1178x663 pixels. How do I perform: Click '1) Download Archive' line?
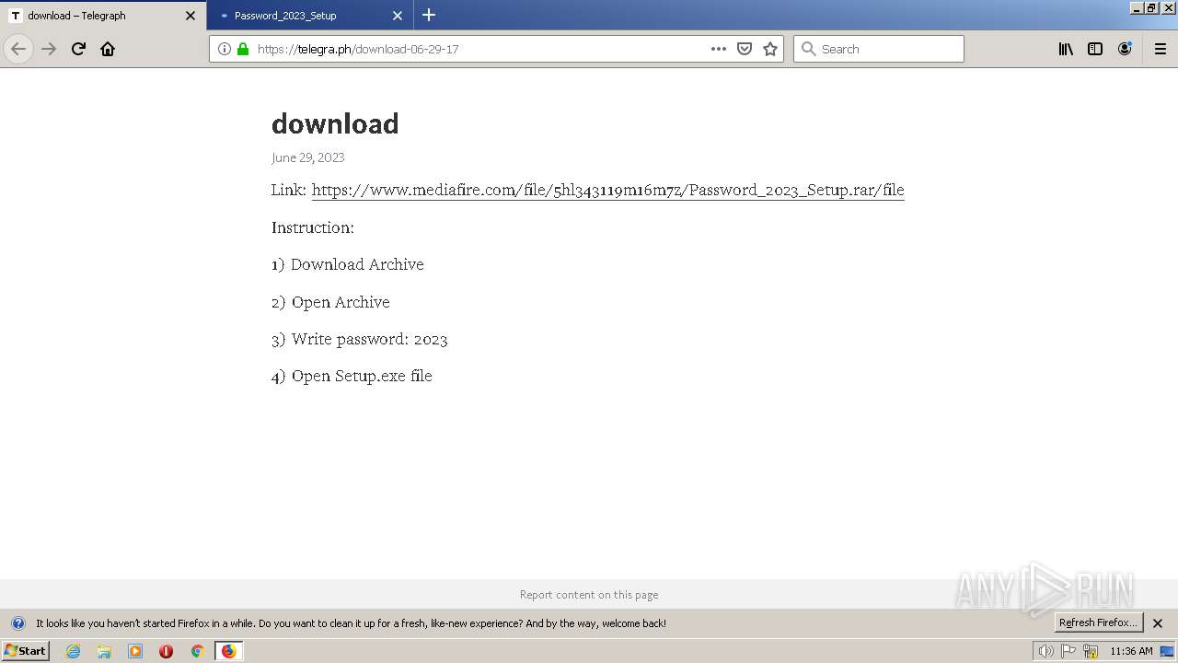pos(348,264)
